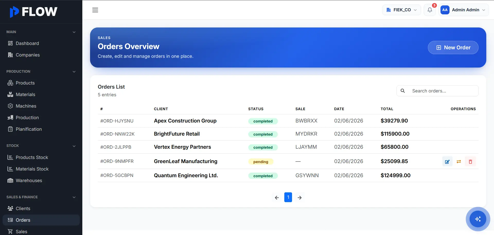Click the FLOW logo
This screenshot has height=235, width=494.
point(33,12)
